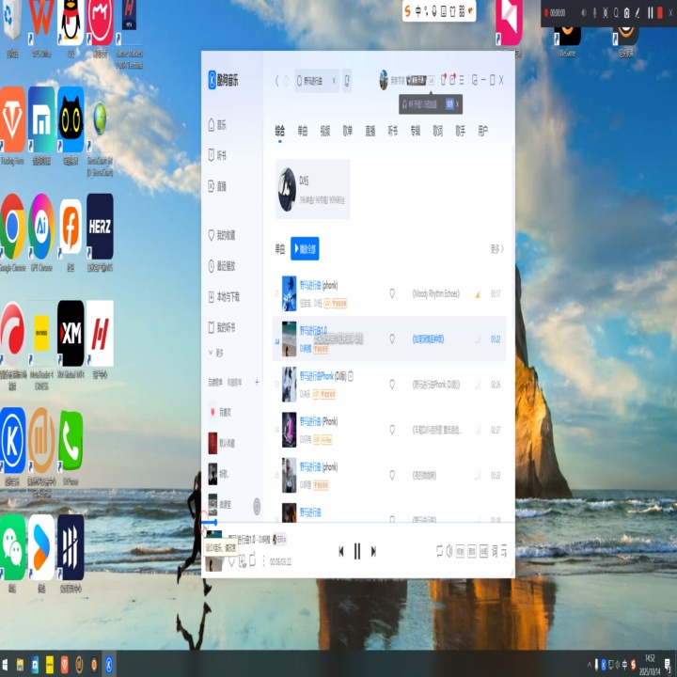Open the DJ artist card thumbnail
677x677 pixels.
[287, 190]
